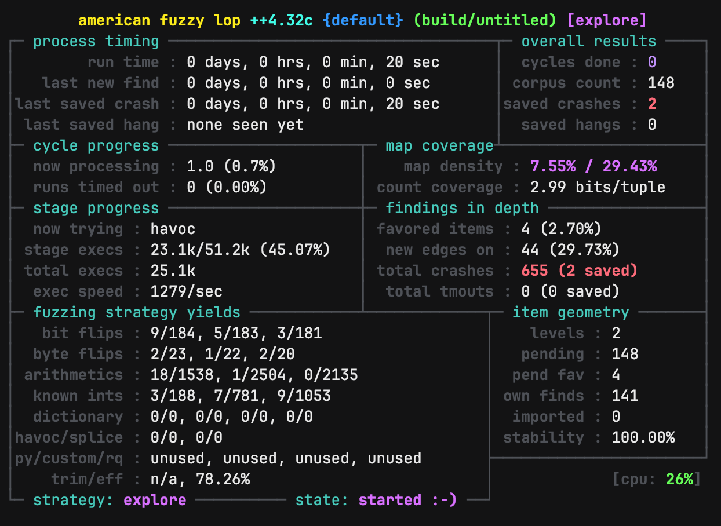Click the cpu usage indicator '26%'
The image size is (721, 526).
679,480
